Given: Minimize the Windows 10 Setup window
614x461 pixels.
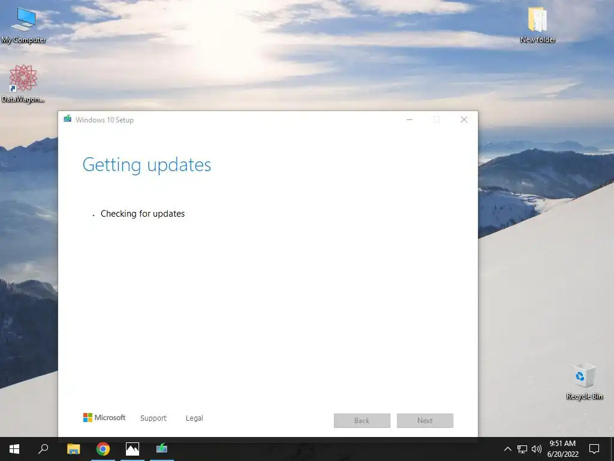Looking at the screenshot, I should coord(410,119).
